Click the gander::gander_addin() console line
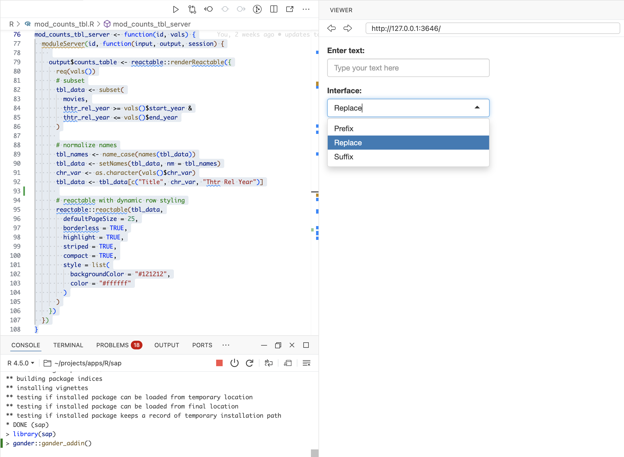Viewport: 624px width, 457px height. point(52,443)
